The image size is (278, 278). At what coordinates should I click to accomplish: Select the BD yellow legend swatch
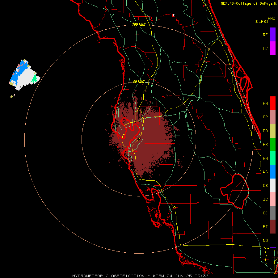pyautogui.click(x=273, y=131)
